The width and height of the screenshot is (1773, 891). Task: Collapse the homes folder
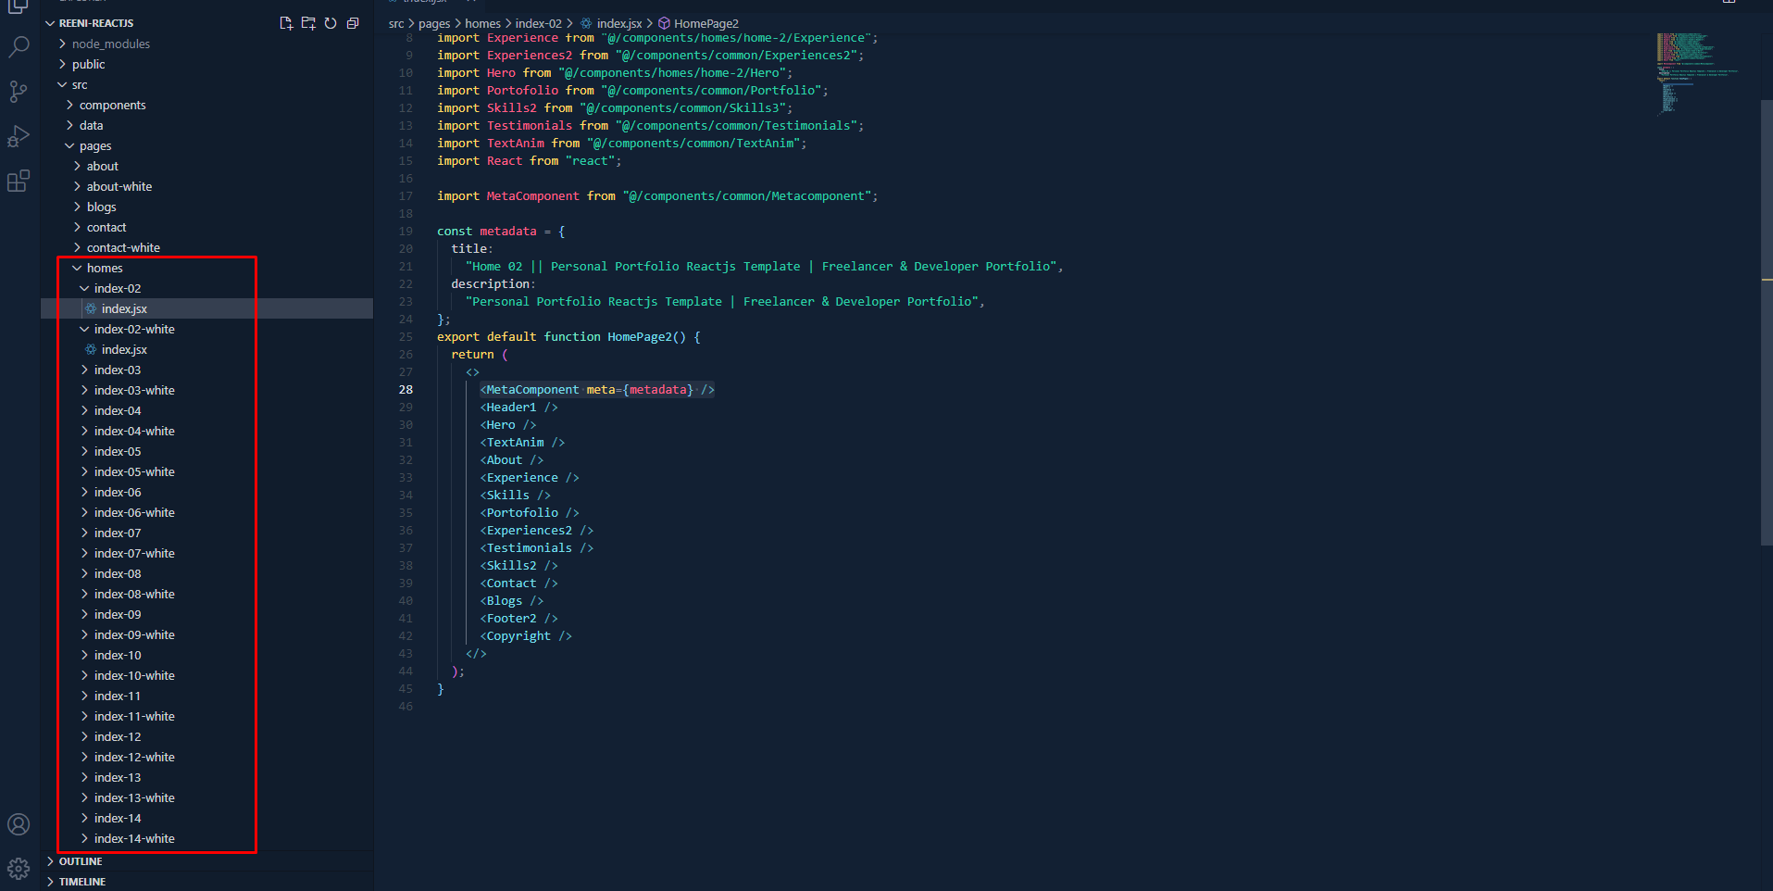coord(104,268)
